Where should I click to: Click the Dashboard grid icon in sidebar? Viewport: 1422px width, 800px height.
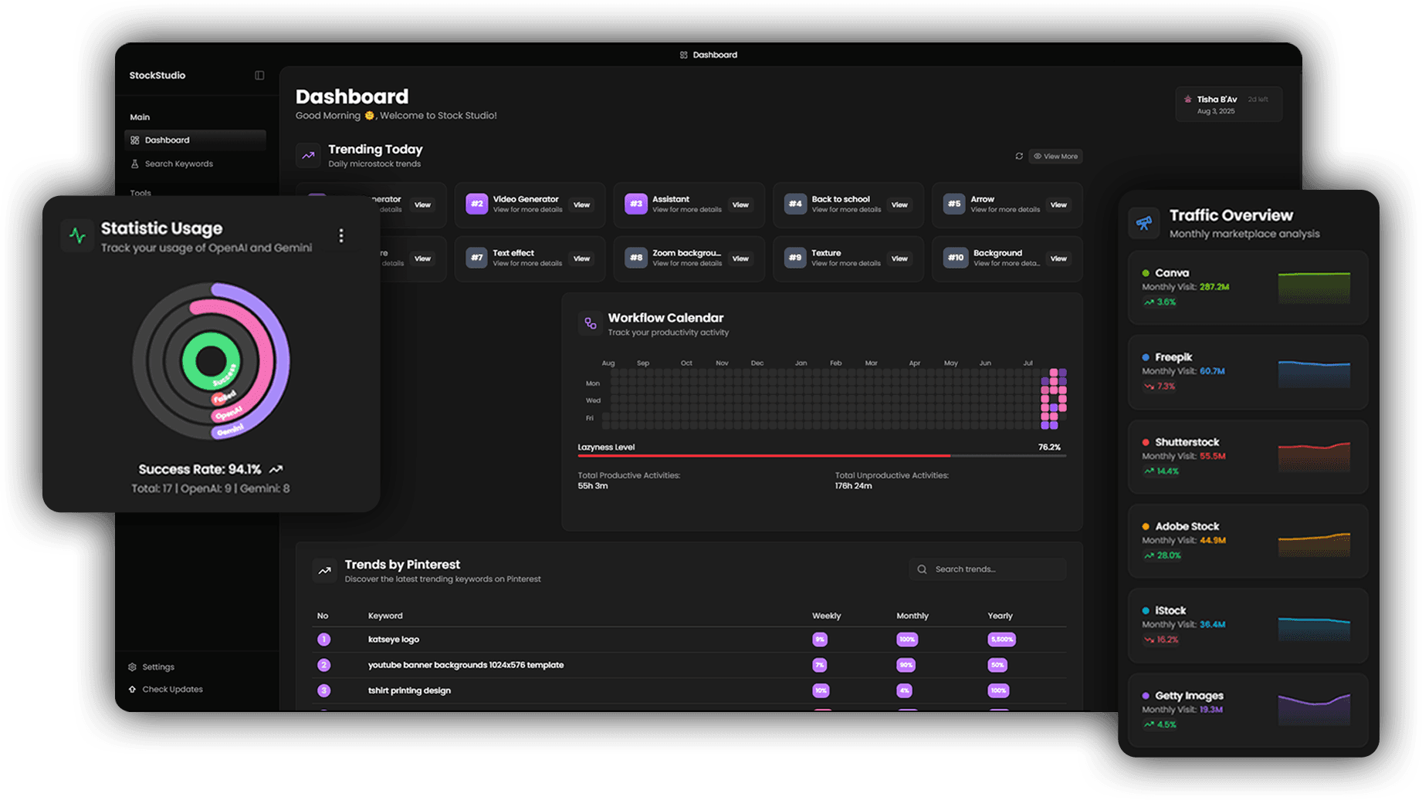click(x=135, y=140)
